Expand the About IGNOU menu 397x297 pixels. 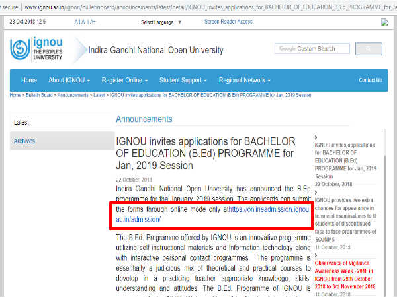point(69,80)
